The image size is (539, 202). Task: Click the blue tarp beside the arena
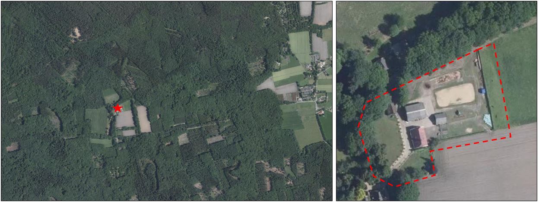(483, 91)
